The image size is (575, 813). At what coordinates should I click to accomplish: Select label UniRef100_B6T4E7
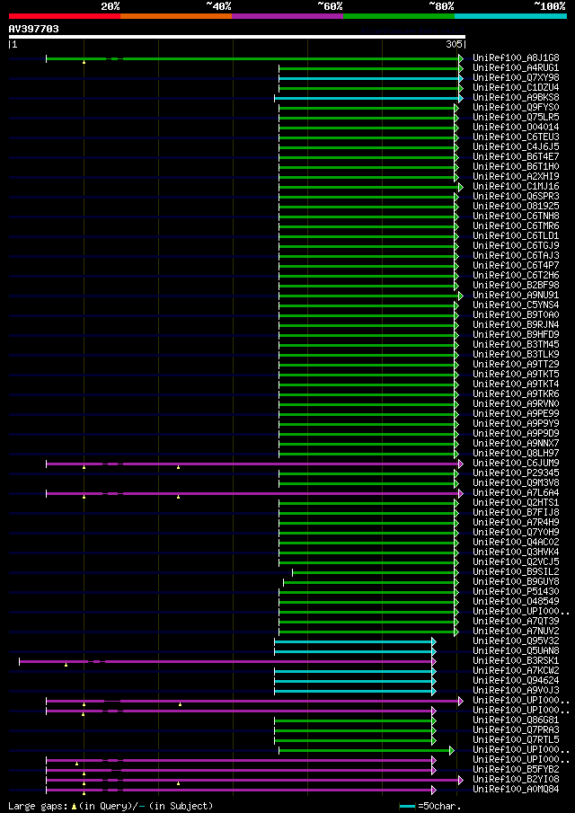click(516, 156)
